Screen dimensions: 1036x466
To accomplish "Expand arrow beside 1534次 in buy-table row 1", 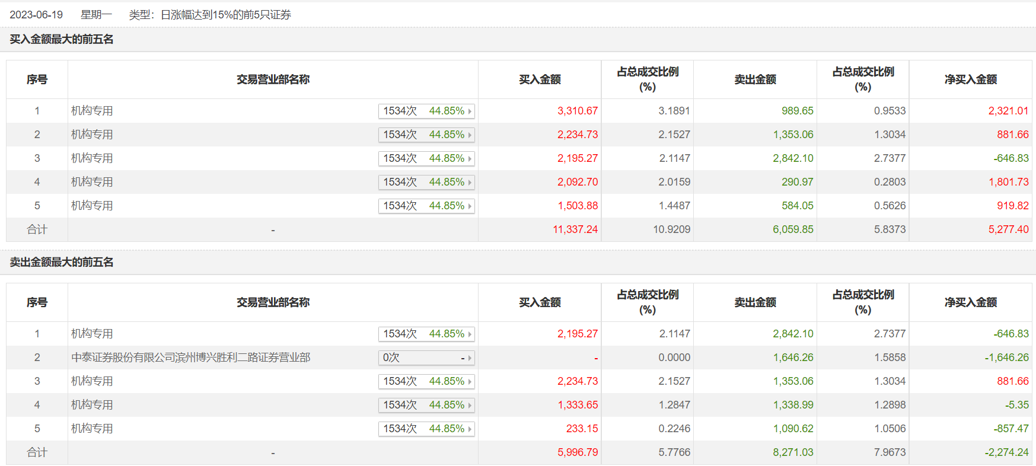I will (x=470, y=111).
